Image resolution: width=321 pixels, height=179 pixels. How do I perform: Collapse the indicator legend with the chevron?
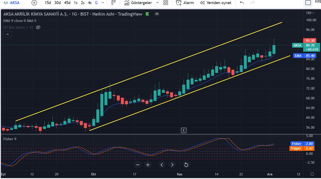click(7, 34)
